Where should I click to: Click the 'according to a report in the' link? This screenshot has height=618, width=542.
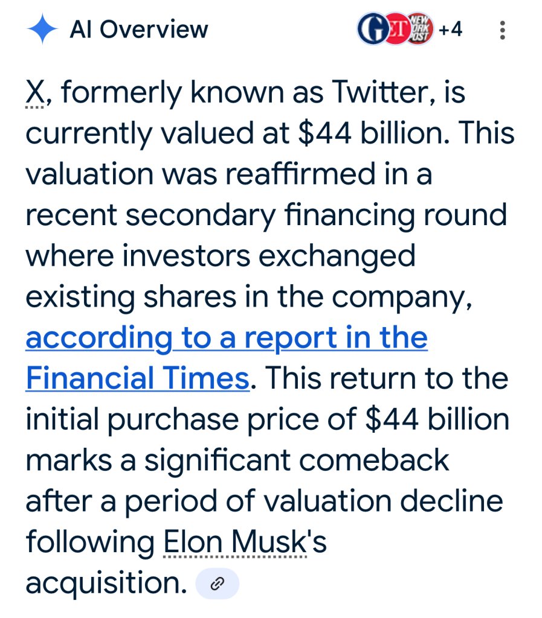pyautogui.click(x=227, y=337)
